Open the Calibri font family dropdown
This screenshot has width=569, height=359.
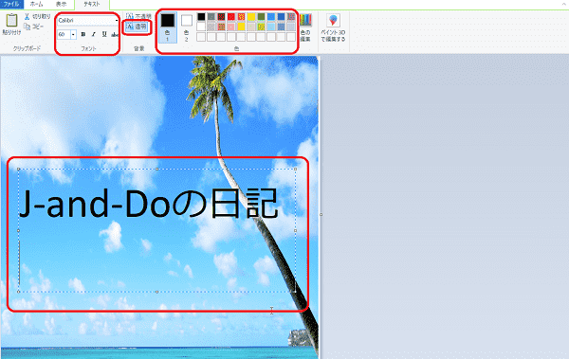pos(117,21)
